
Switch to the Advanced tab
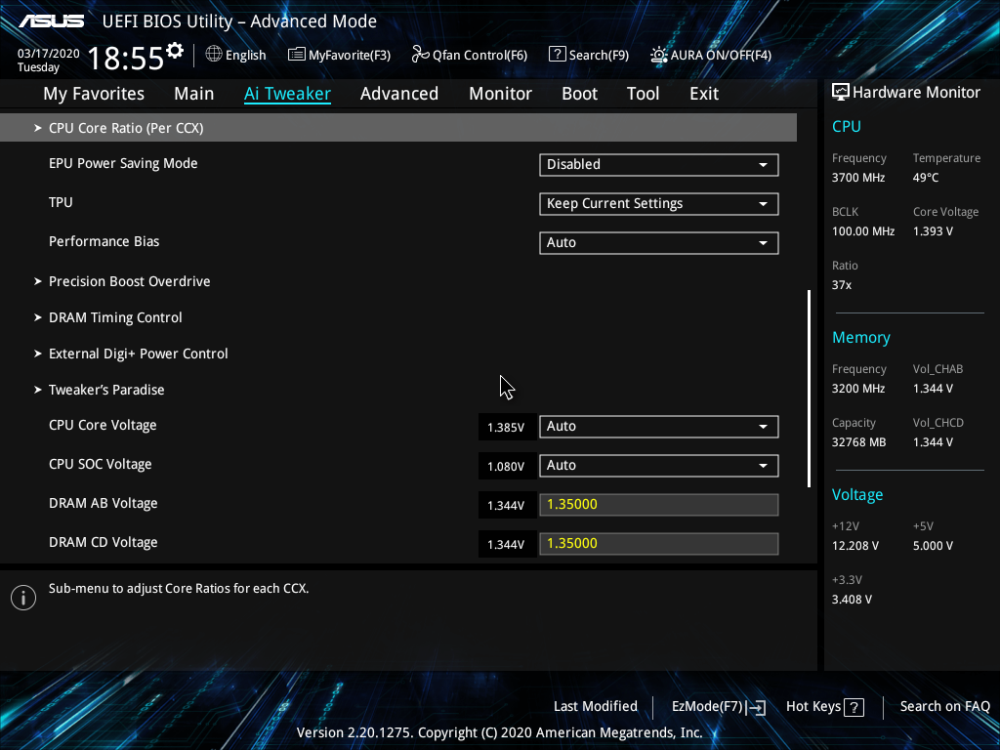pos(399,94)
